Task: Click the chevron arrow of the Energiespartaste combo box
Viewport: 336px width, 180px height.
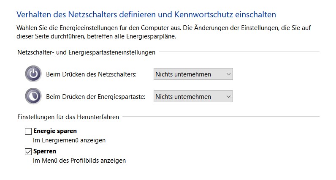Action: tap(228, 96)
